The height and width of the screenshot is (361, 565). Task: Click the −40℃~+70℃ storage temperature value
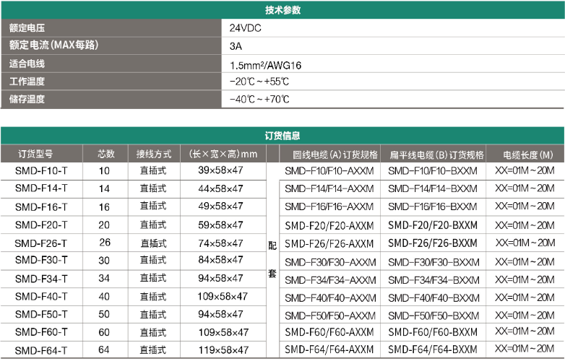[259, 99]
